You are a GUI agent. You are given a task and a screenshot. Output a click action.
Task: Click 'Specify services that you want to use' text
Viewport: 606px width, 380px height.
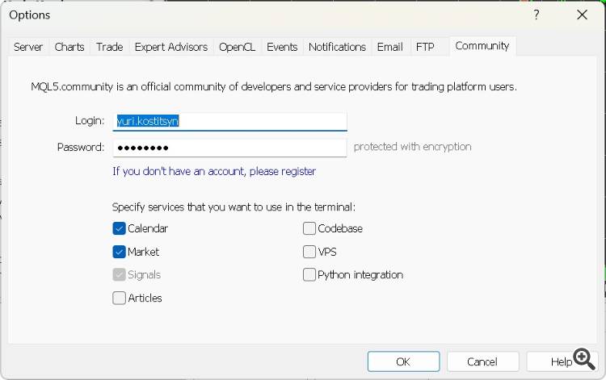[234, 207]
